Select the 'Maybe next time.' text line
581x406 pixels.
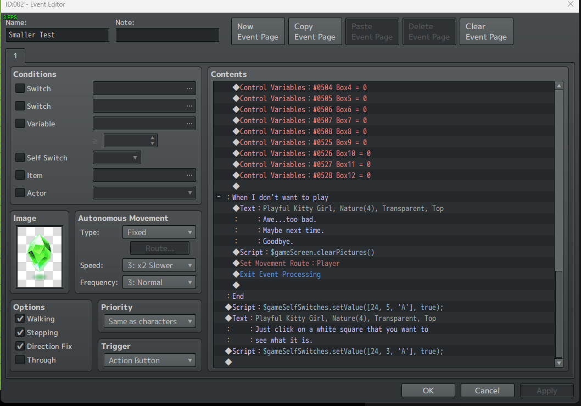(384, 230)
